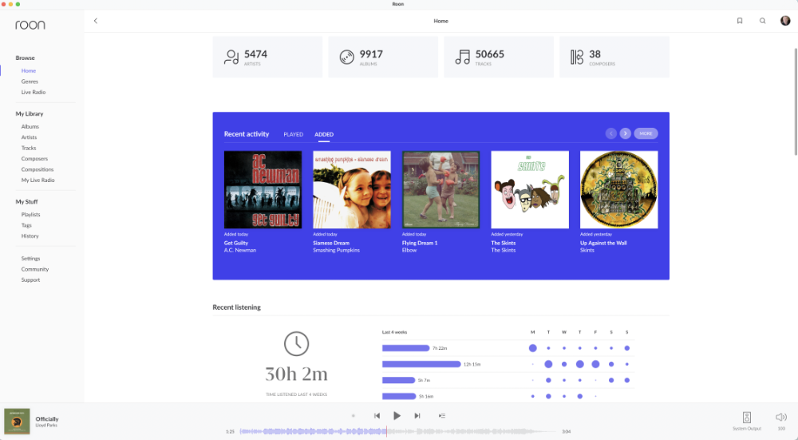Click the 38 composers count card

(614, 57)
